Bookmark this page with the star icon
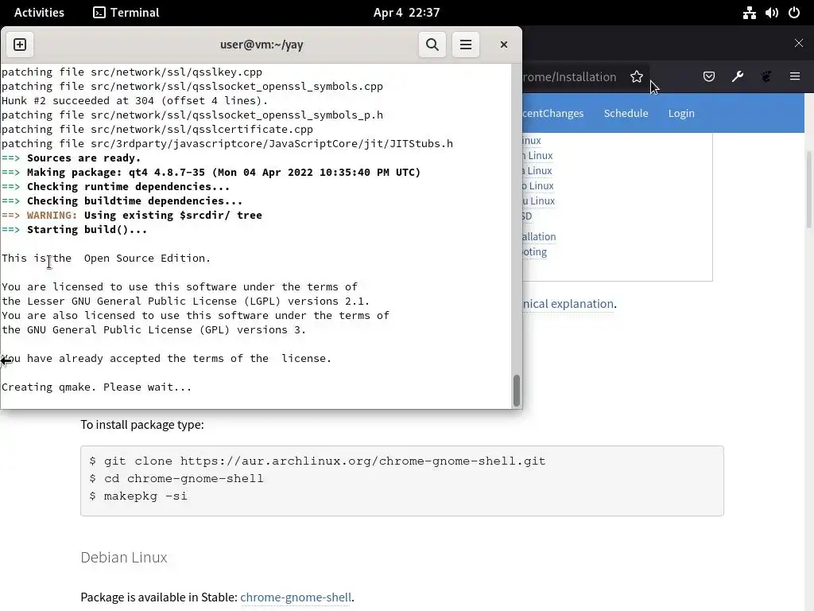Image resolution: width=814 pixels, height=611 pixels. 637,77
